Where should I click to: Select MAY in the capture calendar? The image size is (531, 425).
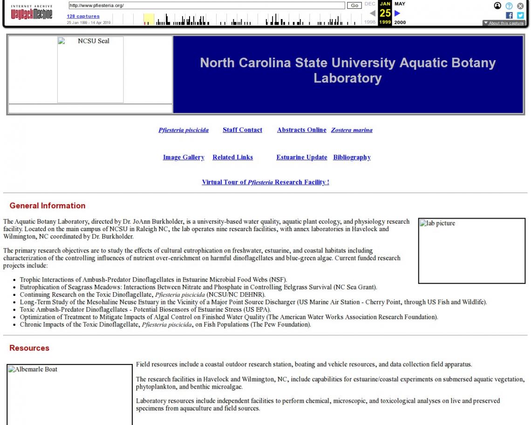coord(400,4)
